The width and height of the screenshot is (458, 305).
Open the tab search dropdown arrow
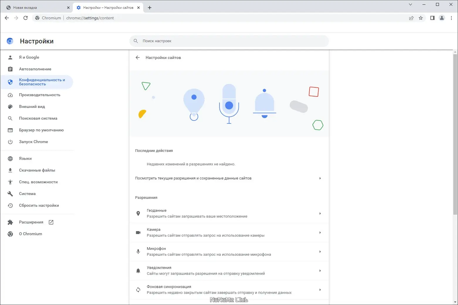coord(410,4)
